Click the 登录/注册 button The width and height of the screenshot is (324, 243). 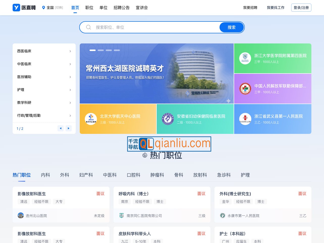pos(301,8)
